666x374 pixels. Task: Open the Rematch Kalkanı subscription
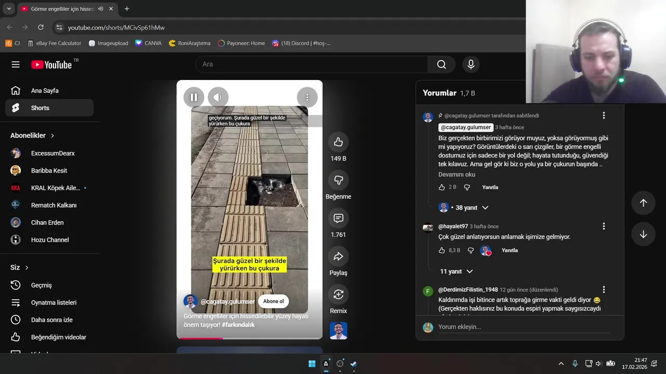[49, 205]
